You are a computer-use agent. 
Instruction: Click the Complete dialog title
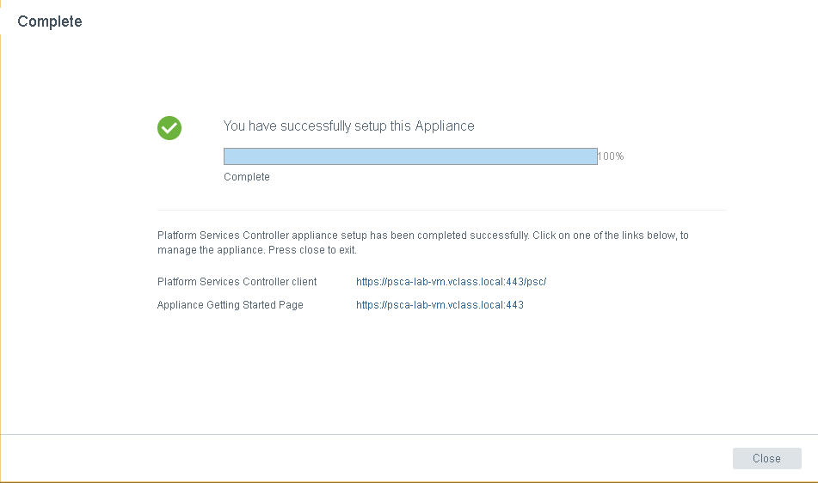click(x=50, y=21)
